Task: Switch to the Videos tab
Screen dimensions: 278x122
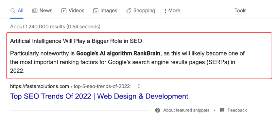Action: (x=73, y=11)
